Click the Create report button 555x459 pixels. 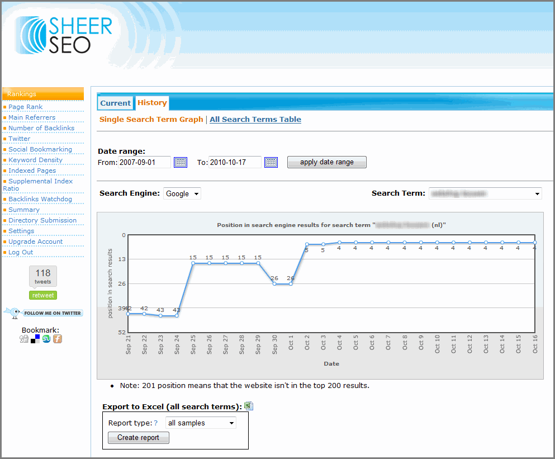tap(138, 438)
